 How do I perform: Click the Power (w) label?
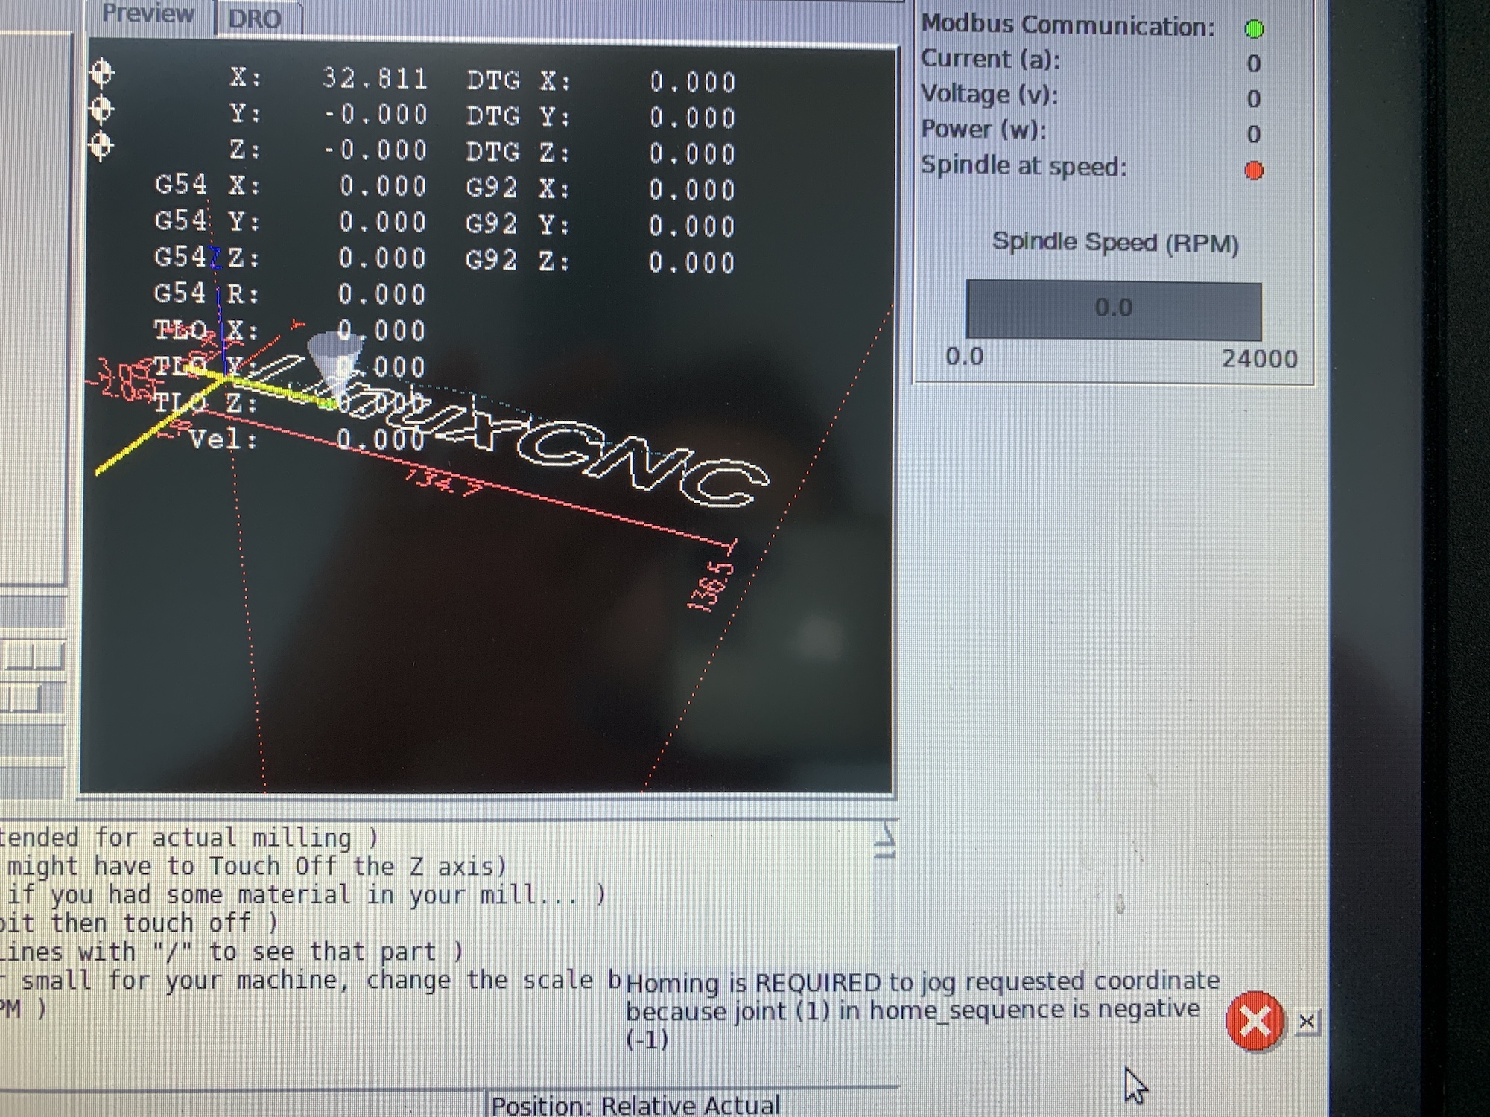[983, 130]
